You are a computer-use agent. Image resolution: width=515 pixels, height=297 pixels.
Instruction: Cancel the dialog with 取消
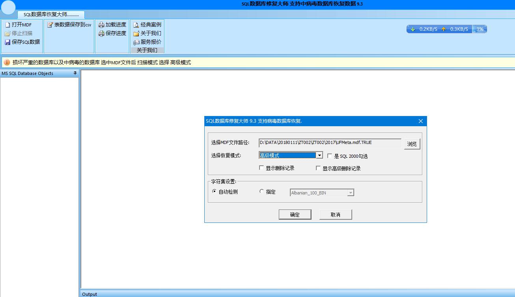tap(336, 215)
